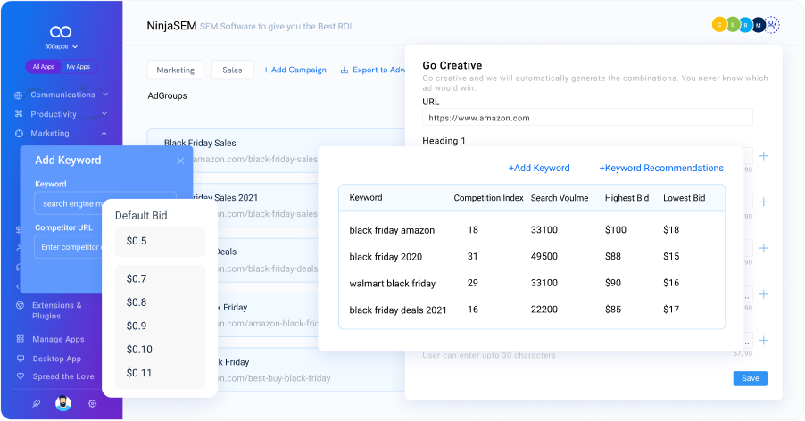Click the Spread the Love heart icon

(x=20, y=377)
